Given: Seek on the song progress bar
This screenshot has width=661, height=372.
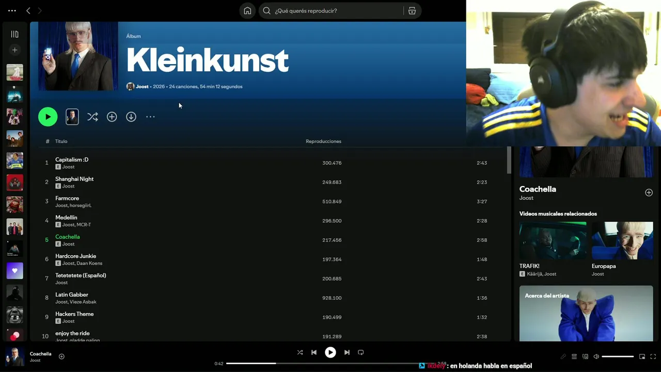Looking at the screenshot, I should pyautogui.click(x=330, y=363).
